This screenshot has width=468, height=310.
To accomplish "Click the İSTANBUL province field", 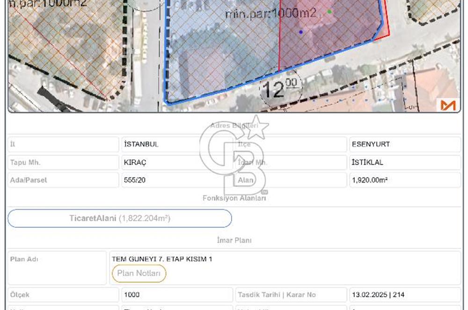I will click(x=141, y=144).
